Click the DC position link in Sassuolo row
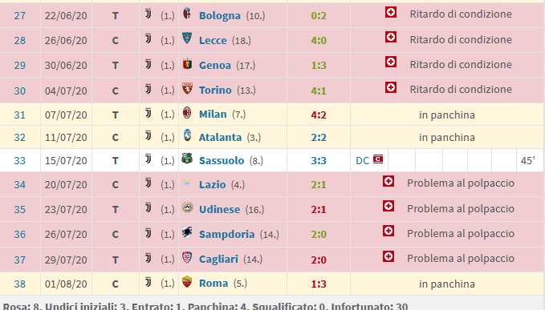This screenshot has height=310, width=545. [x=363, y=160]
